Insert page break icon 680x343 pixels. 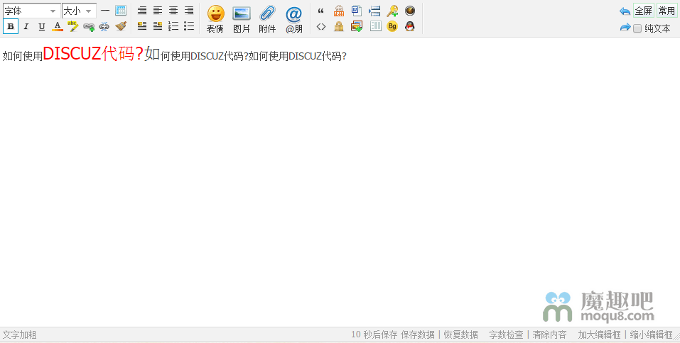point(374,11)
